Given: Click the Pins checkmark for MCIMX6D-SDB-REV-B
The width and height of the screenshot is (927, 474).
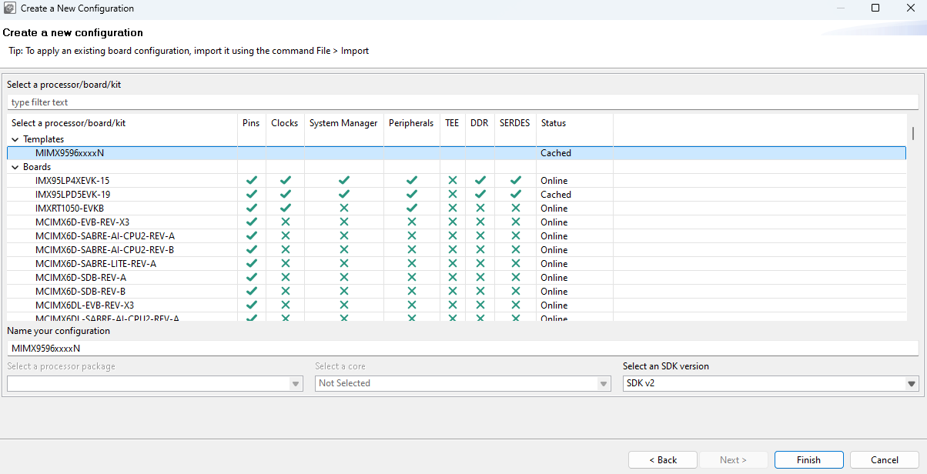Looking at the screenshot, I should tap(251, 292).
